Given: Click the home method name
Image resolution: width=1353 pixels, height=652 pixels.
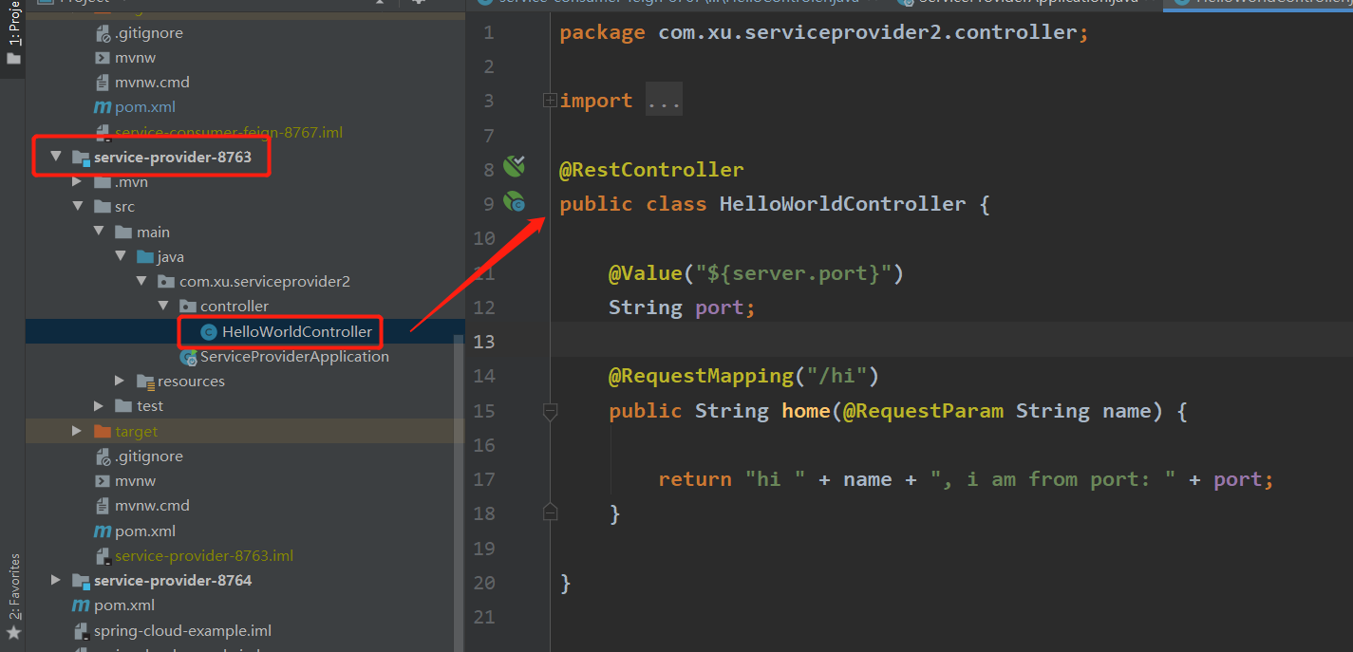Looking at the screenshot, I should click(x=805, y=411).
